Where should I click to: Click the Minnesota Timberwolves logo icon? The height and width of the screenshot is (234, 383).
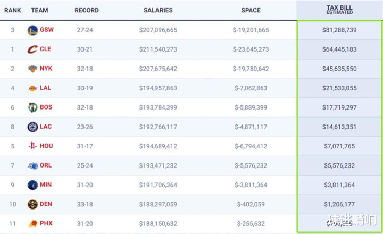pos(32,185)
